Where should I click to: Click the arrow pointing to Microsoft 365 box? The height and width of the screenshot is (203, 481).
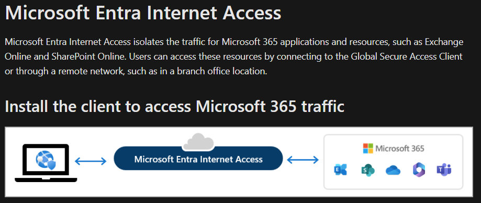click(303, 160)
